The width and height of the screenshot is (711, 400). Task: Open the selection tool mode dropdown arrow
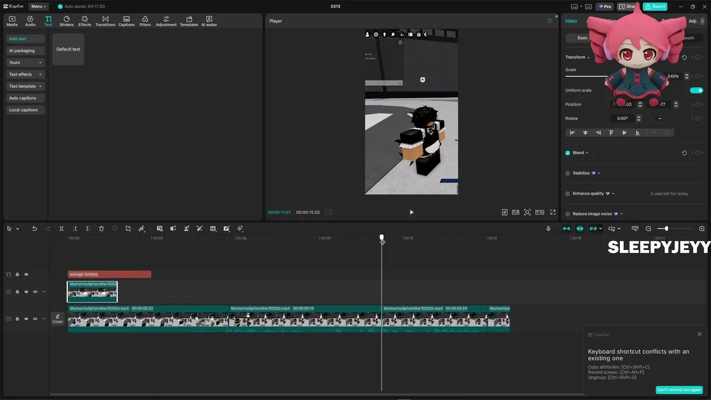[18, 229]
